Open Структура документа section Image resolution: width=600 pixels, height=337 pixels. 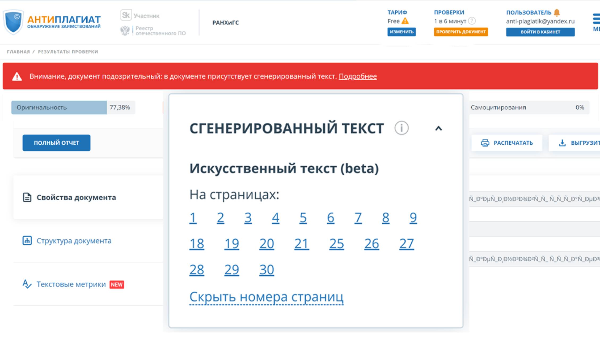(74, 241)
